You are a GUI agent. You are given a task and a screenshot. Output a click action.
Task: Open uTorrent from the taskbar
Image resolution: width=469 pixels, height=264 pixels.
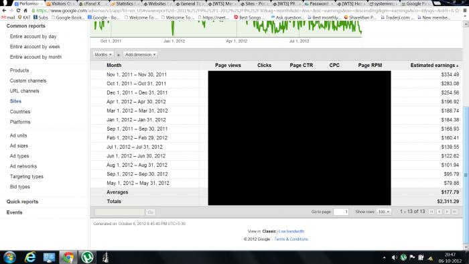click(87, 257)
